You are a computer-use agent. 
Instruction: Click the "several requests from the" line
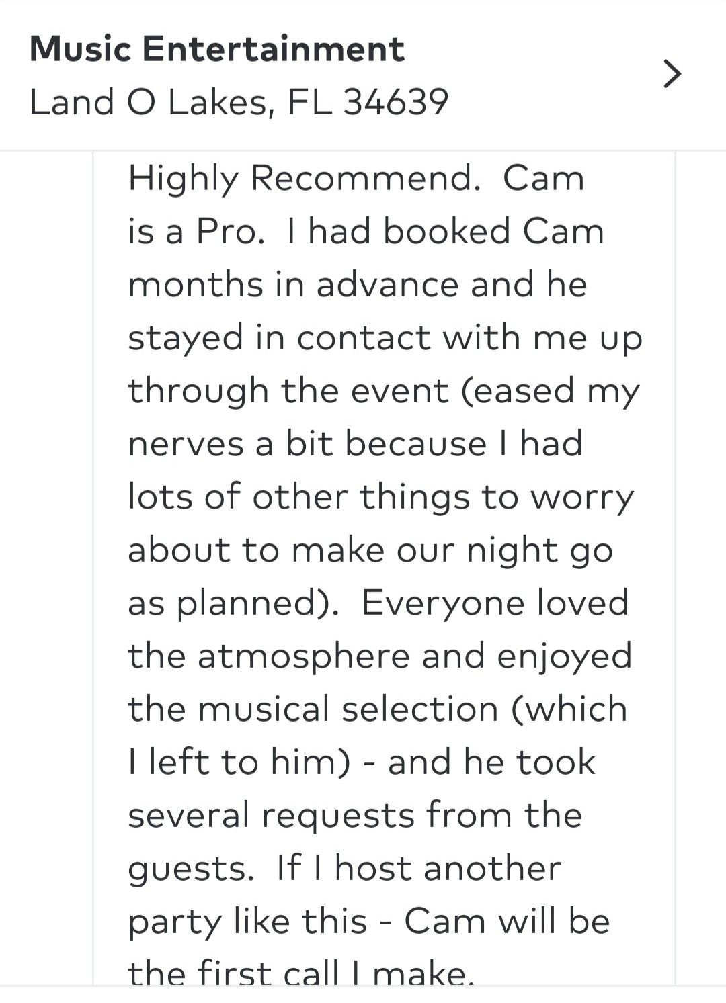coord(354,816)
